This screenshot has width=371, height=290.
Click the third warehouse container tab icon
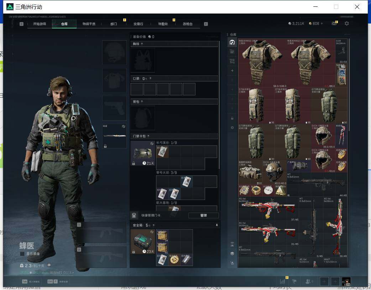[232, 61]
